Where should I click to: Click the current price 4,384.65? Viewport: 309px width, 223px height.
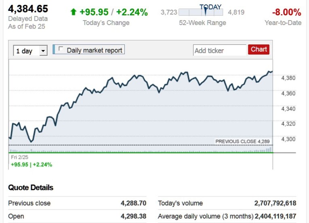click(28, 9)
